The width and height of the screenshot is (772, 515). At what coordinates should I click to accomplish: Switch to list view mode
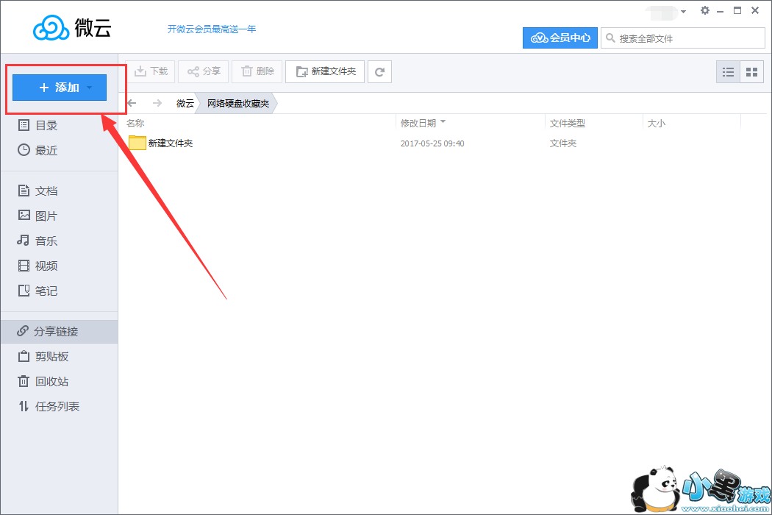728,72
